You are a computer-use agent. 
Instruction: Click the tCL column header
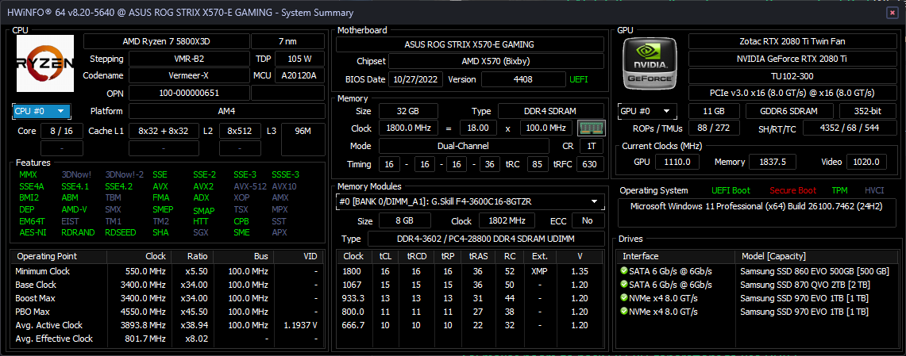[x=385, y=256]
